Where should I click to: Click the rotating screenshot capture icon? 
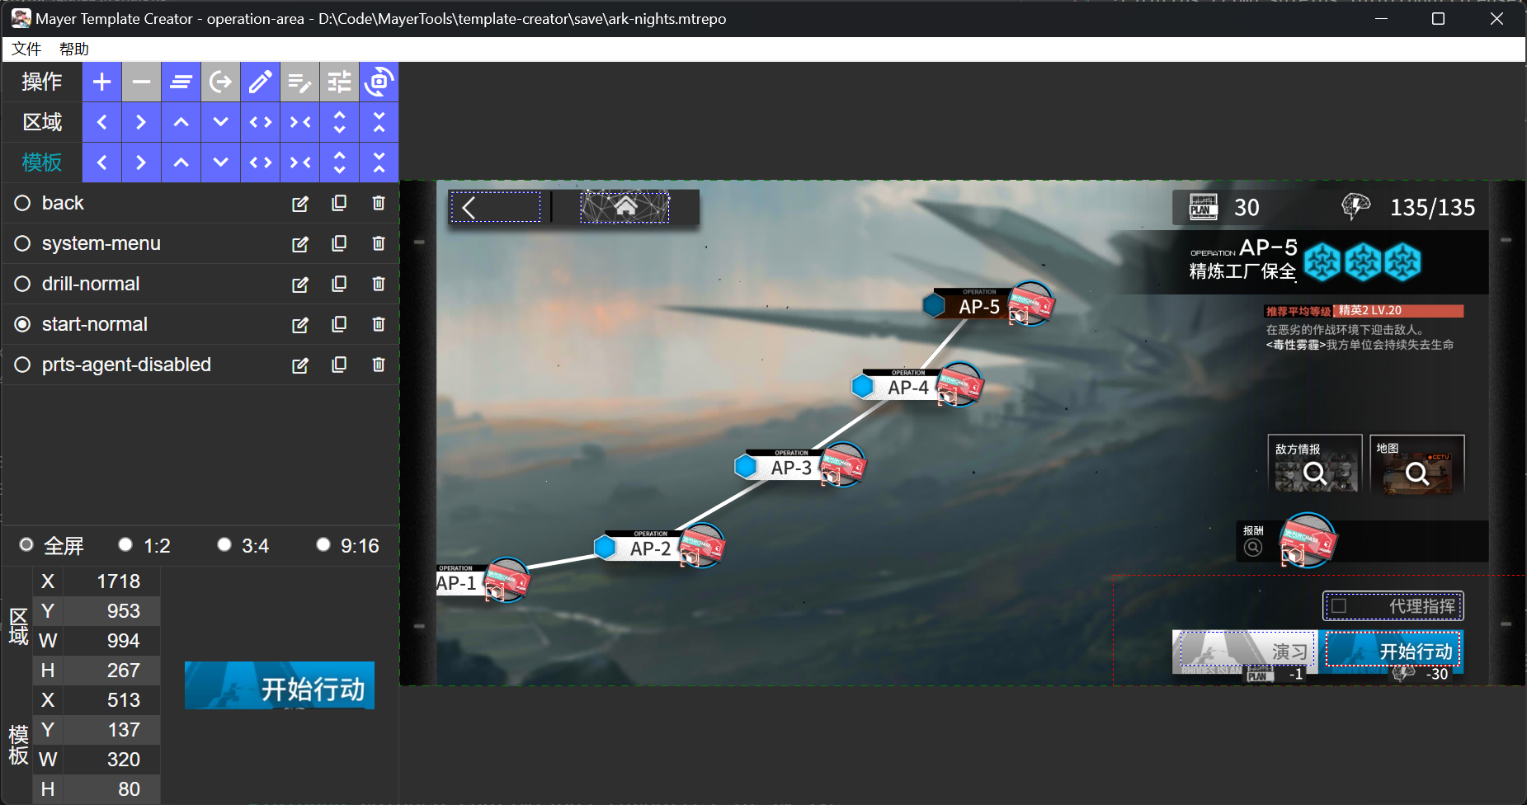click(379, 82)
